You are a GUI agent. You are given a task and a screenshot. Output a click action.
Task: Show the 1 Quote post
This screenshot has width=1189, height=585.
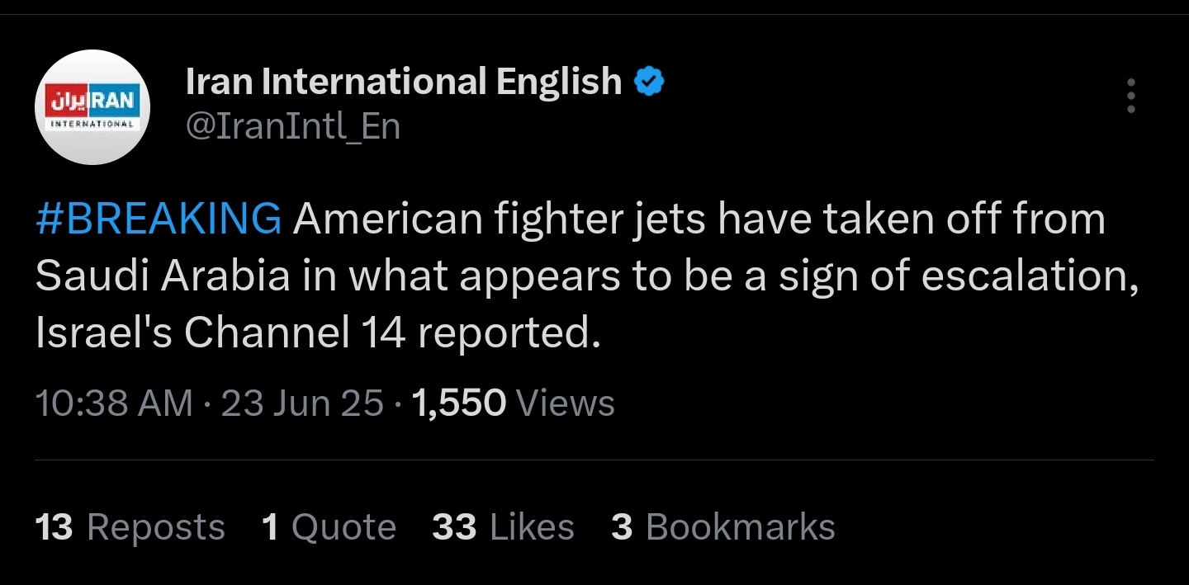329,527
